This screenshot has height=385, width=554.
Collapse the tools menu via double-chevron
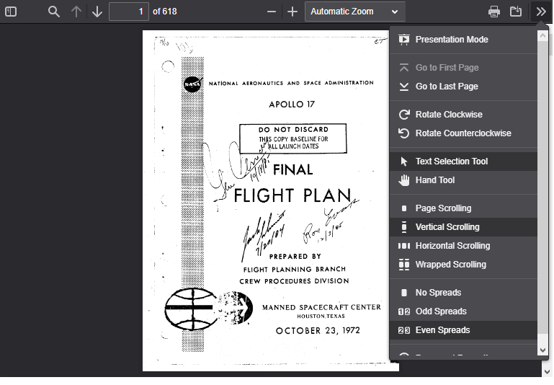coord(540,12)
